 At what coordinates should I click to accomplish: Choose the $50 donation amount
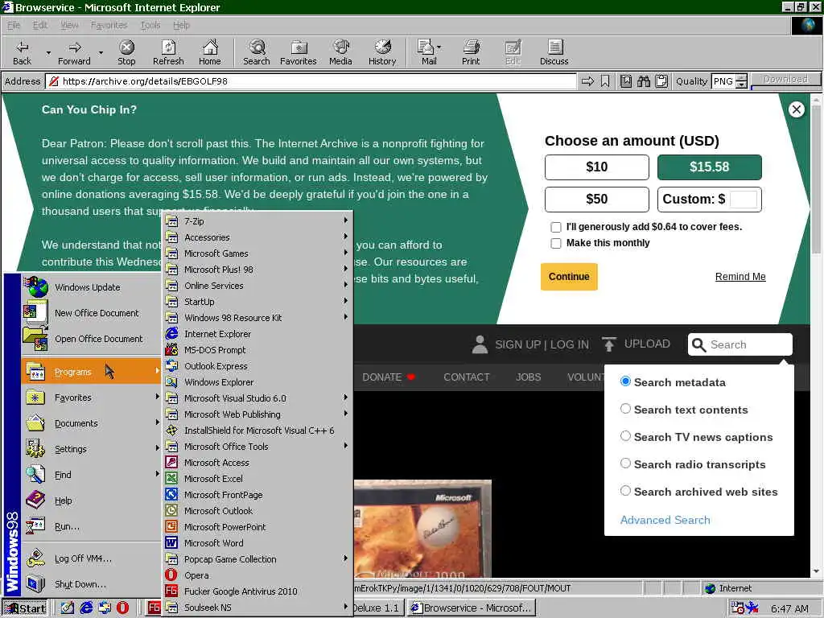click(x=596, y=200)
